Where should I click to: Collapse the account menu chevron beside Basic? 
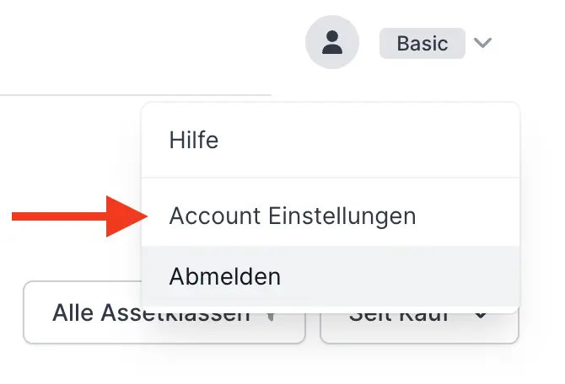point(482,44)
